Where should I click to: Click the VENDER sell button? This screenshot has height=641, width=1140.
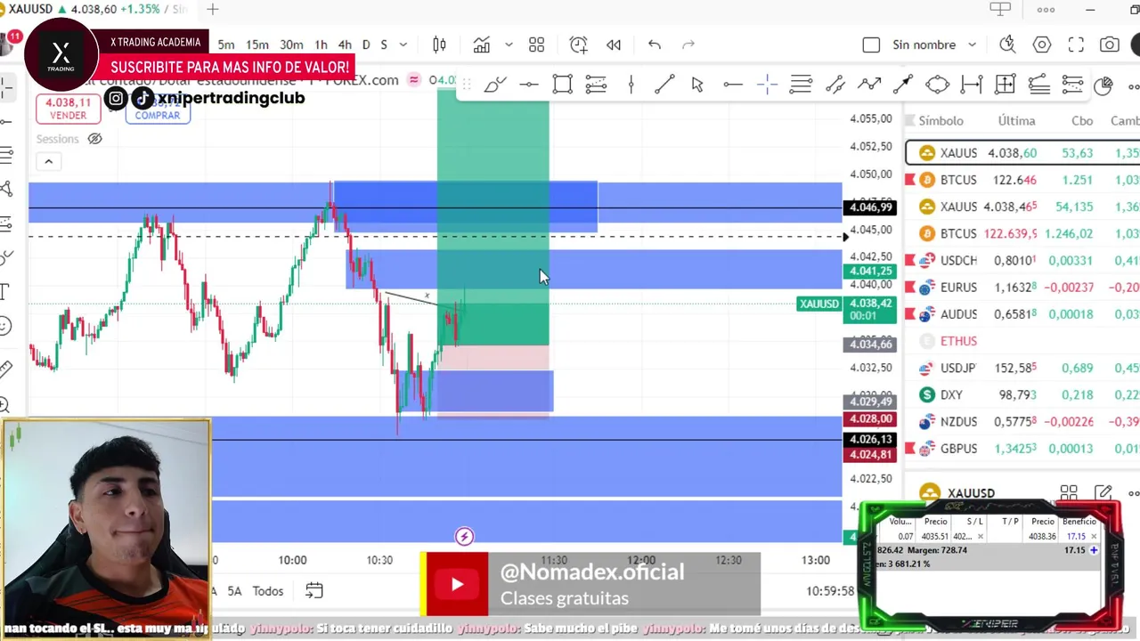(x=69, y=109)
